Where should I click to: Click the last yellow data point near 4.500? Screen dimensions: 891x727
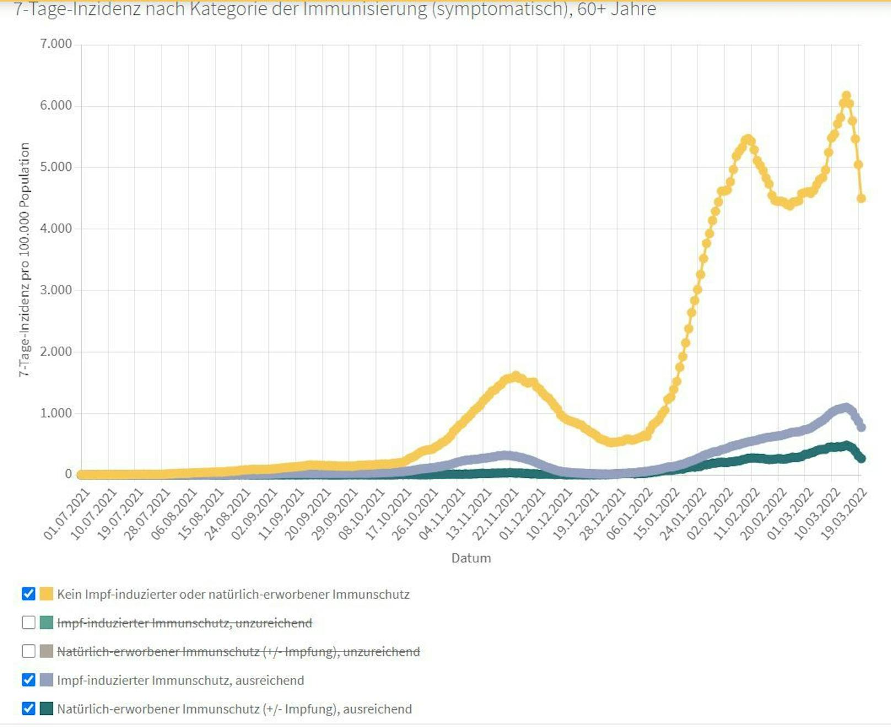(x=861, y=198)
